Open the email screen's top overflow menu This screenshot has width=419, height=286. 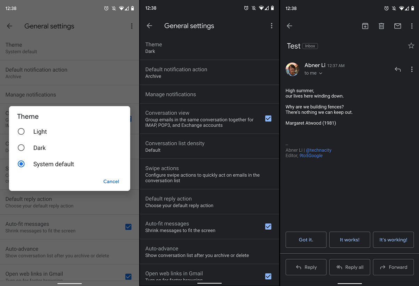412,26
